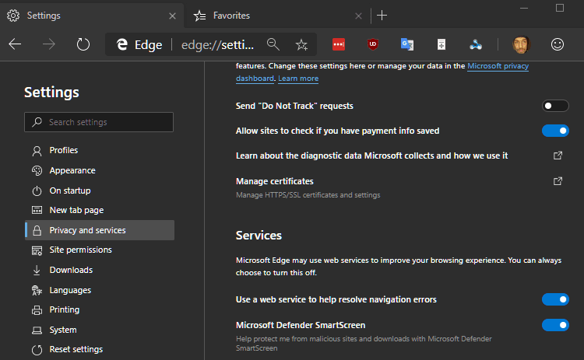Open Printing settings section
Screen dimensions: 584x360
99,309
